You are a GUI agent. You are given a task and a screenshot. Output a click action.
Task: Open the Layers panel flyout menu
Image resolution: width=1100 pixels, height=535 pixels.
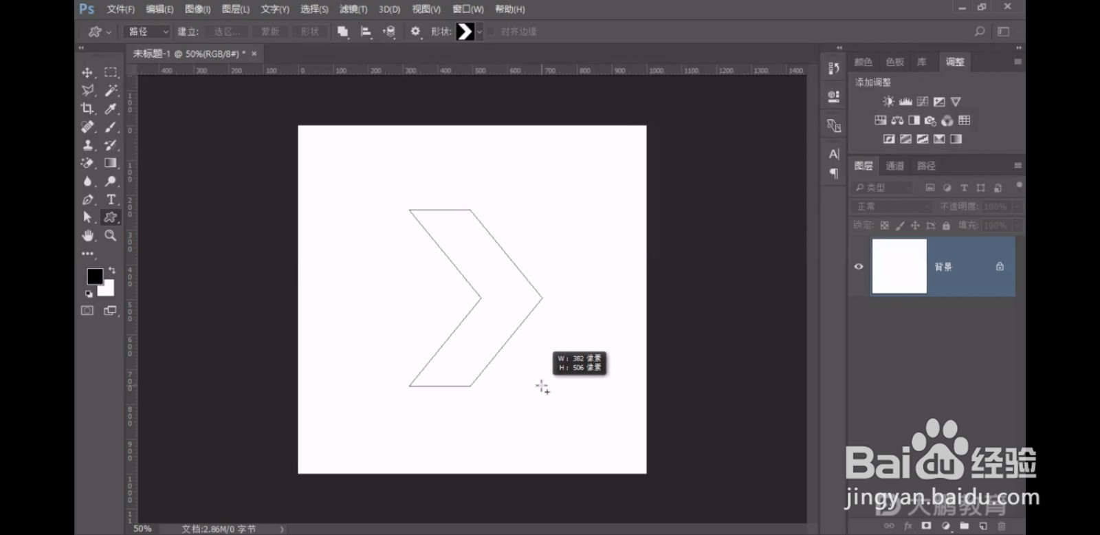point(1017,166)
